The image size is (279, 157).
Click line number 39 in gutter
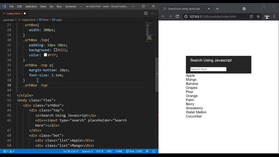tap(9, 85)
